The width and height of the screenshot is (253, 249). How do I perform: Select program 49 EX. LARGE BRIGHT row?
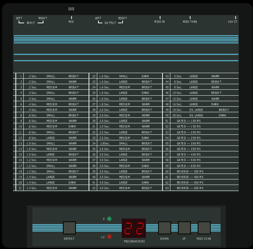201,110
